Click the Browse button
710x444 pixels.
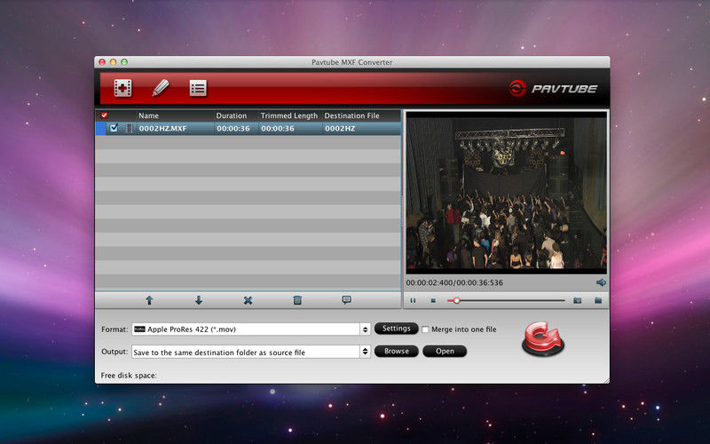[x=396, y=351]
